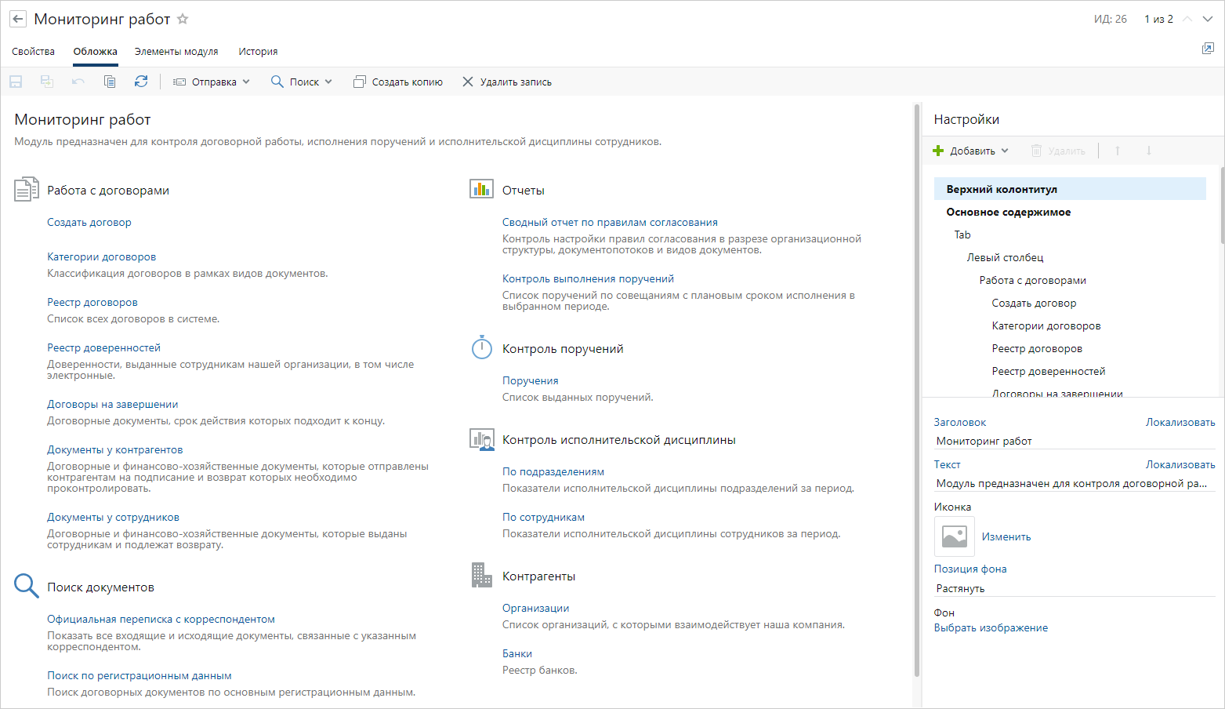The height and width of the screenshot is (709, 1225).
Task: Move the item down with the arrow icon
Action: tap(1149, 151)
